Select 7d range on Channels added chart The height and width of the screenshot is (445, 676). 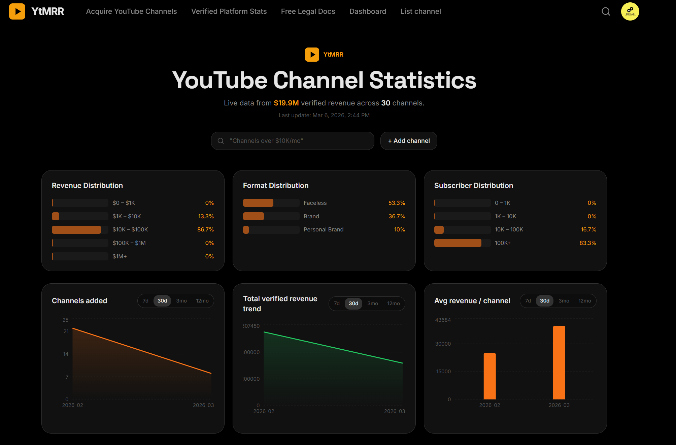pos(145,300)
